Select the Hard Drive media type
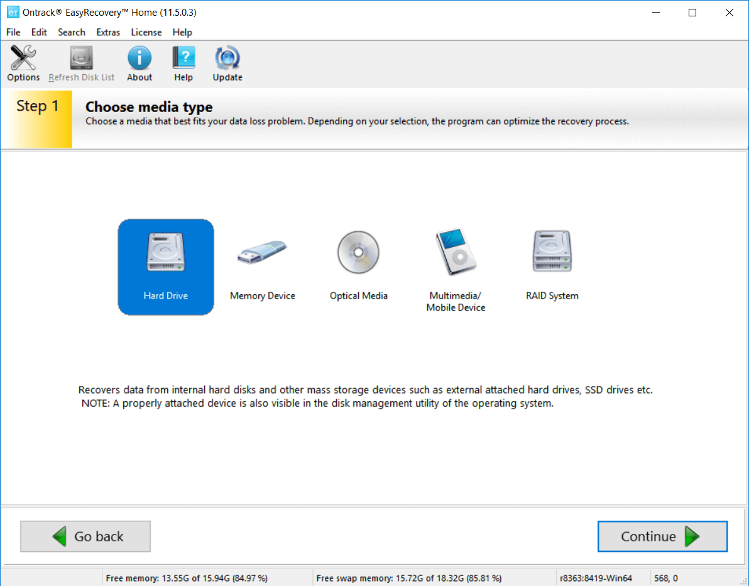Viewport: 749px width, 586px height. click(x=165, y=267)
